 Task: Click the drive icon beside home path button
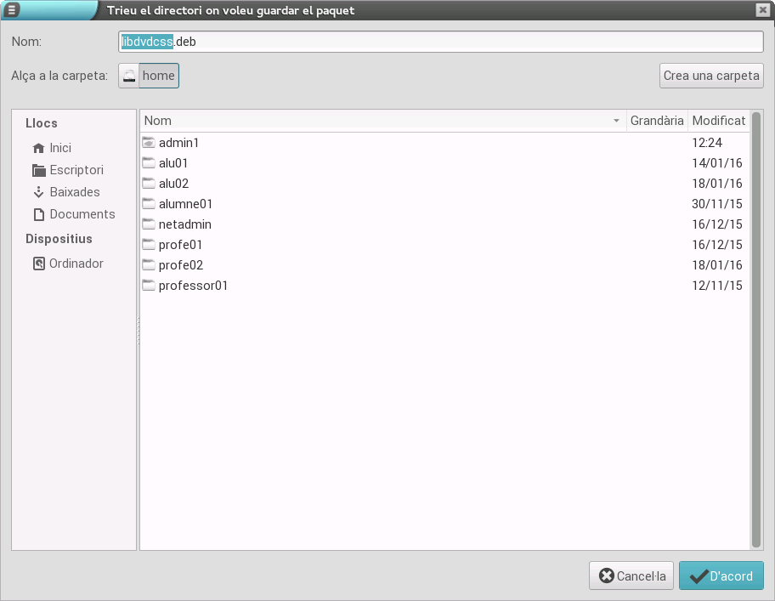click(128, 76)
